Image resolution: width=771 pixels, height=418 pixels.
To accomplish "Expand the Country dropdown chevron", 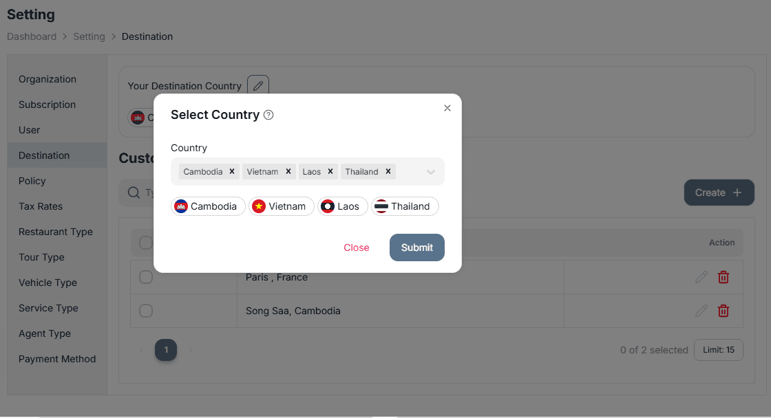I will click(x=431, y=172).
